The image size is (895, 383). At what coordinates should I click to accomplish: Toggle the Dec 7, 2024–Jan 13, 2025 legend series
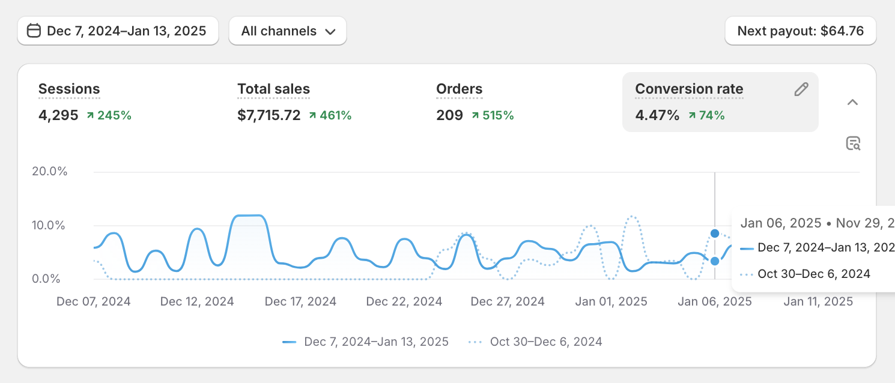[366, 342]
